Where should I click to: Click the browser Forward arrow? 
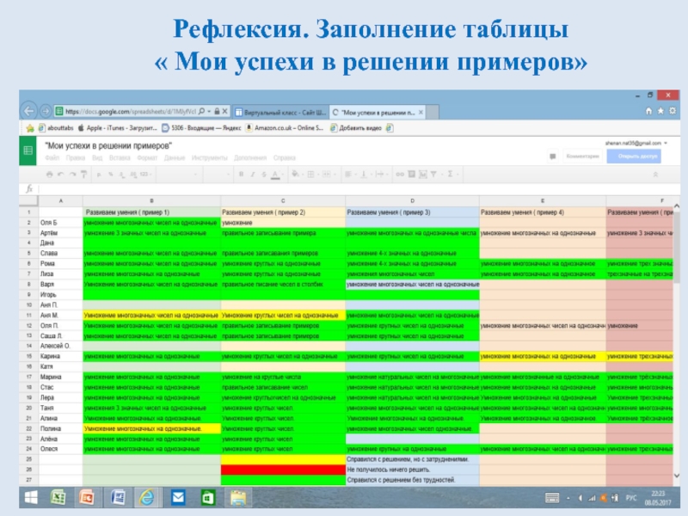pyautogui.click(x=46, y=111)
